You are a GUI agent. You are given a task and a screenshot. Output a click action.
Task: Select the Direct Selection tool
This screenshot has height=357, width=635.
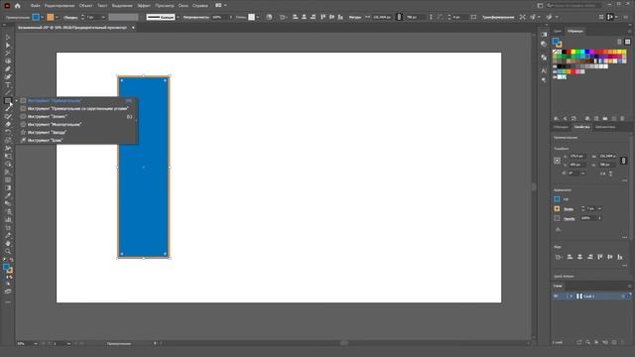8,45
